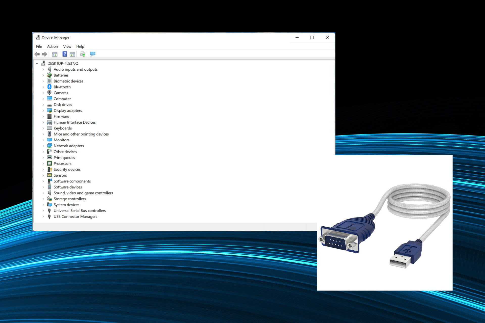Screen dimensions: 485x323
Task: Click the Show/Hide Console Tree toolbar icon
Action: point(55,54)
